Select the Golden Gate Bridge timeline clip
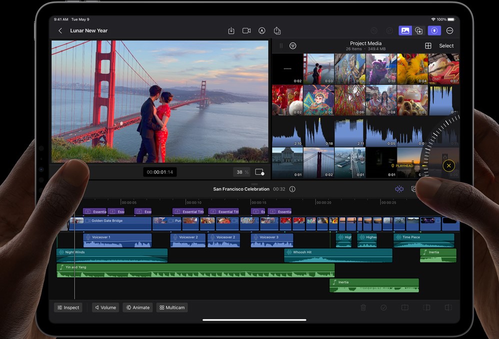 tap(115, 223)
